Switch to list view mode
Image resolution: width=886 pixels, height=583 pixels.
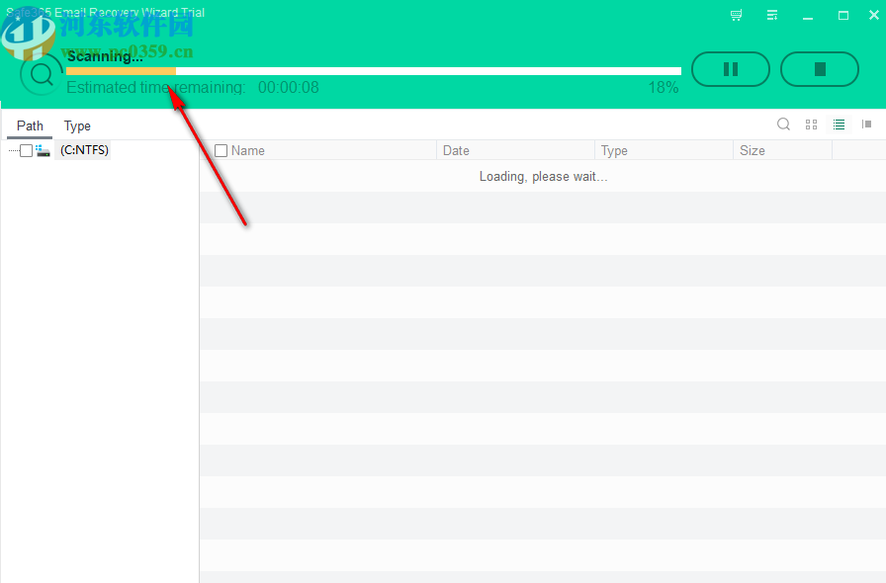point(839,125)
